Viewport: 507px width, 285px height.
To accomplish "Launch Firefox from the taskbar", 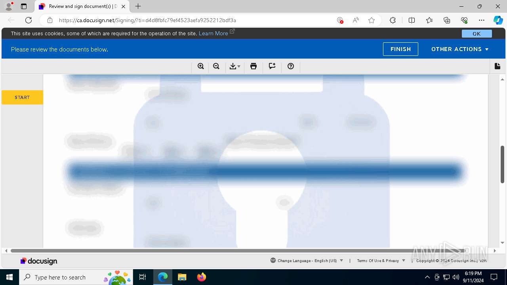I will point(201,277).
